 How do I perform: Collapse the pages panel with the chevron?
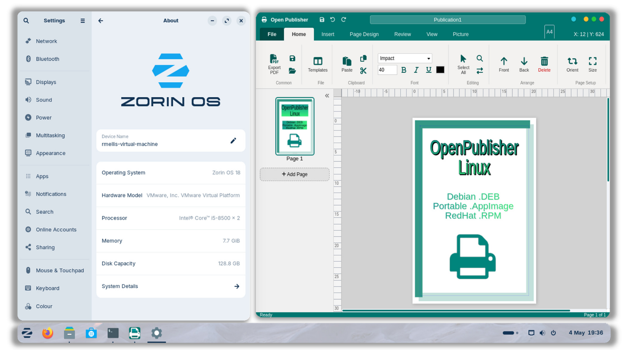(x=327, y=96)
